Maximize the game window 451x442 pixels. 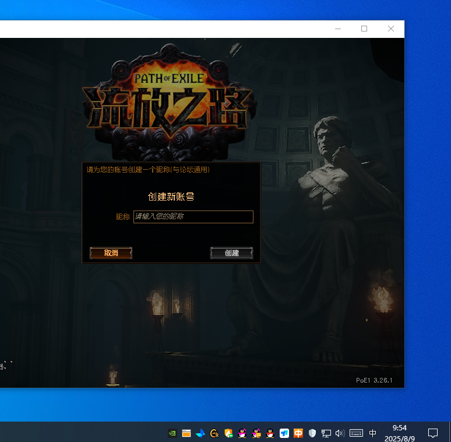tap(364, 29)
